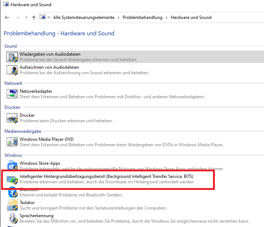Open Windows Media Player-DVD troubleshooter
Viewport: 264px width, 227px height.
tap(47, 139)
